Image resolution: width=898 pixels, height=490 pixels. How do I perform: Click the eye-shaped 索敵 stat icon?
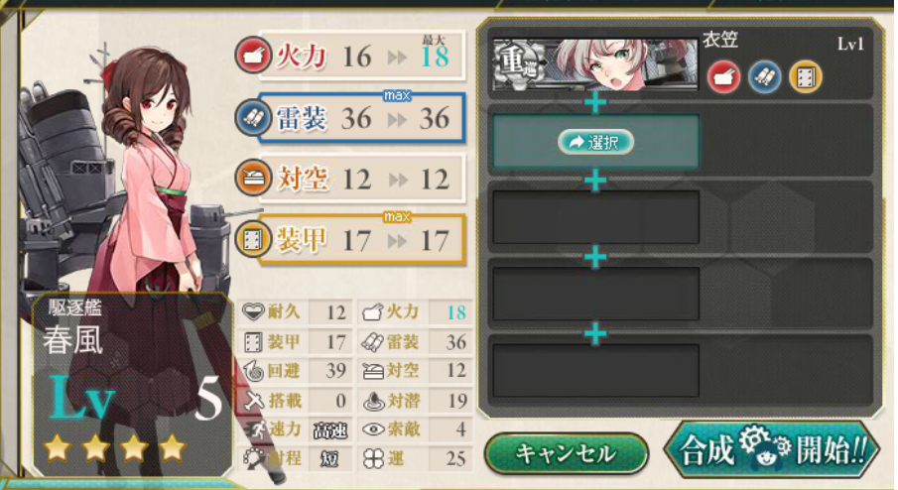click(x=373, y=429)
